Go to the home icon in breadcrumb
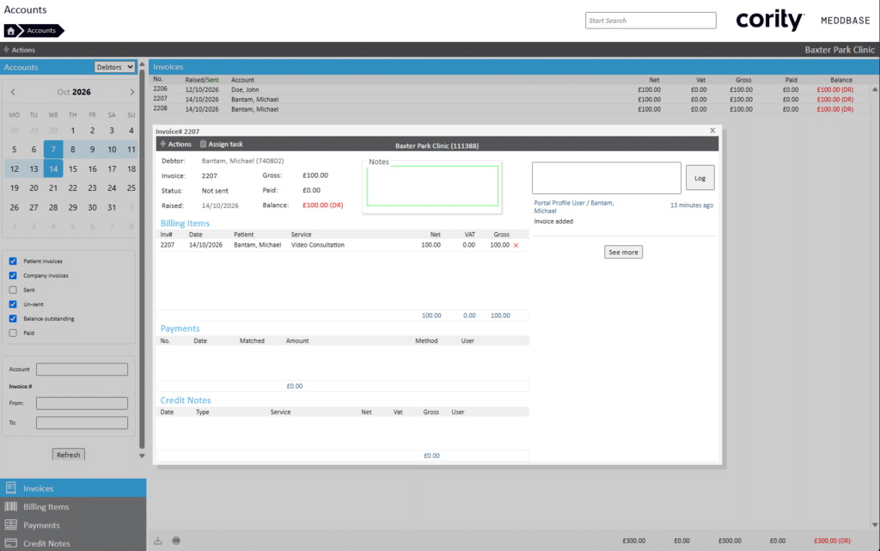Screen dimensions: 880x551 [10, 31]
